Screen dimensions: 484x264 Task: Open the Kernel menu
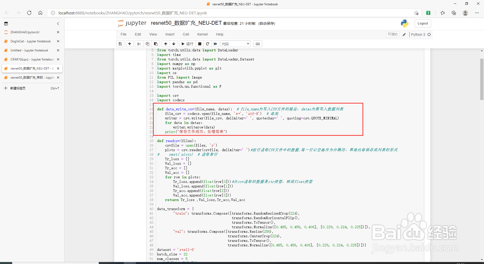(x=202, y=35)
